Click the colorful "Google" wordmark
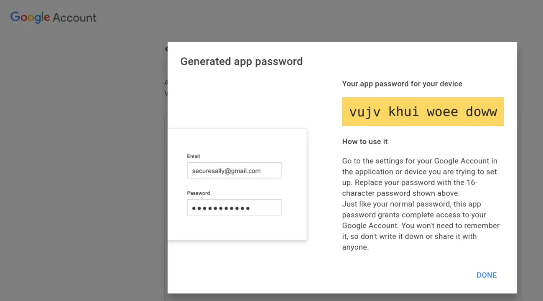543x301 pixels. (30, 17)
